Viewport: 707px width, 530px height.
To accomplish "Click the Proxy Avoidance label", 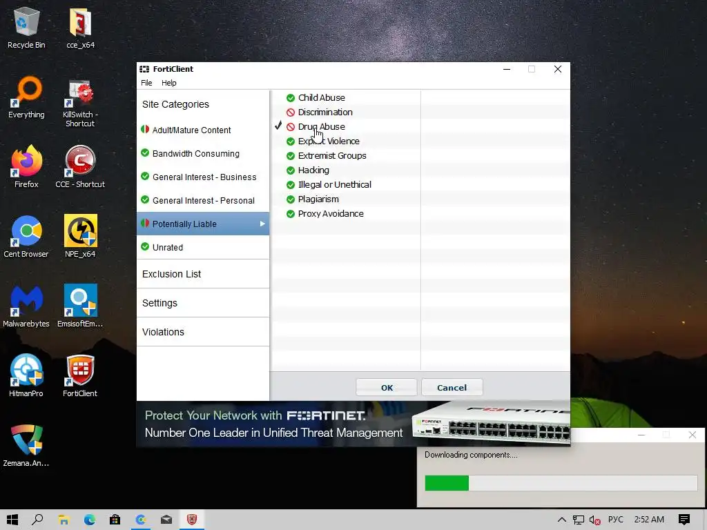I will point(331,214).
